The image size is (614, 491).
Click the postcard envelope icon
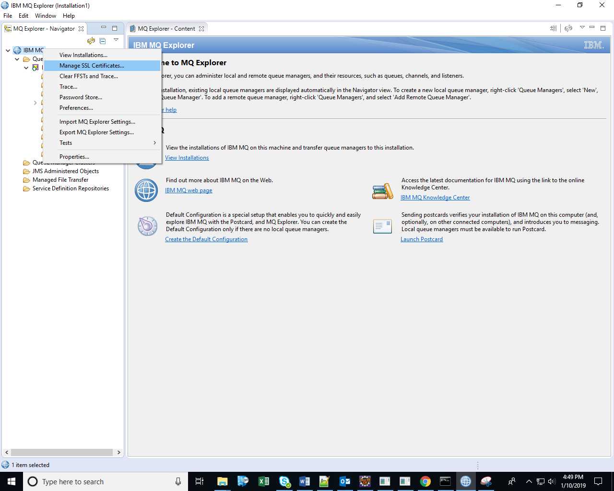click(382, 226)
